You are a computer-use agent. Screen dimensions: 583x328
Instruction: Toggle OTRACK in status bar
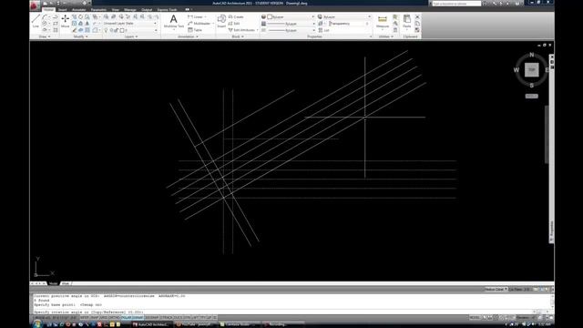pos(166,318)
